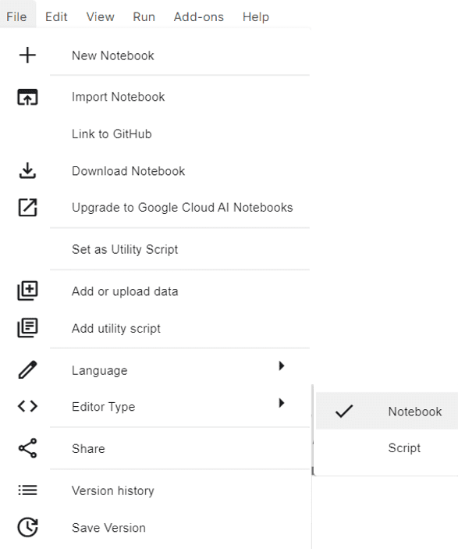
Task: Click the Save Version clock icon
Action: click(27, 527)
